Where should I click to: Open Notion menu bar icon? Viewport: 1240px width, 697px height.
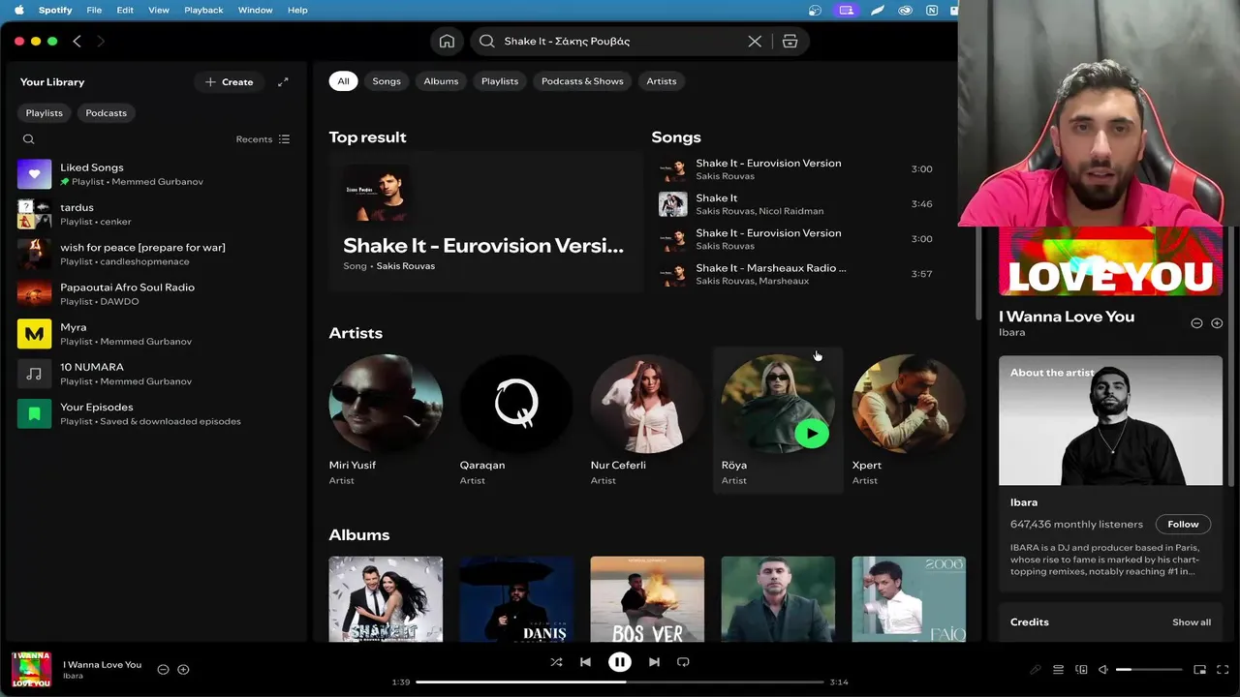point(932,10)
